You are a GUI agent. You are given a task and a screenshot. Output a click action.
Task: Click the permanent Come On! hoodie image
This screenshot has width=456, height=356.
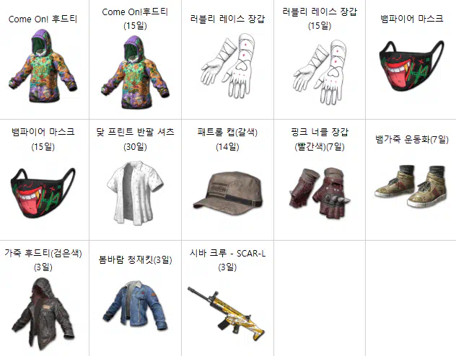pos(43,66)
